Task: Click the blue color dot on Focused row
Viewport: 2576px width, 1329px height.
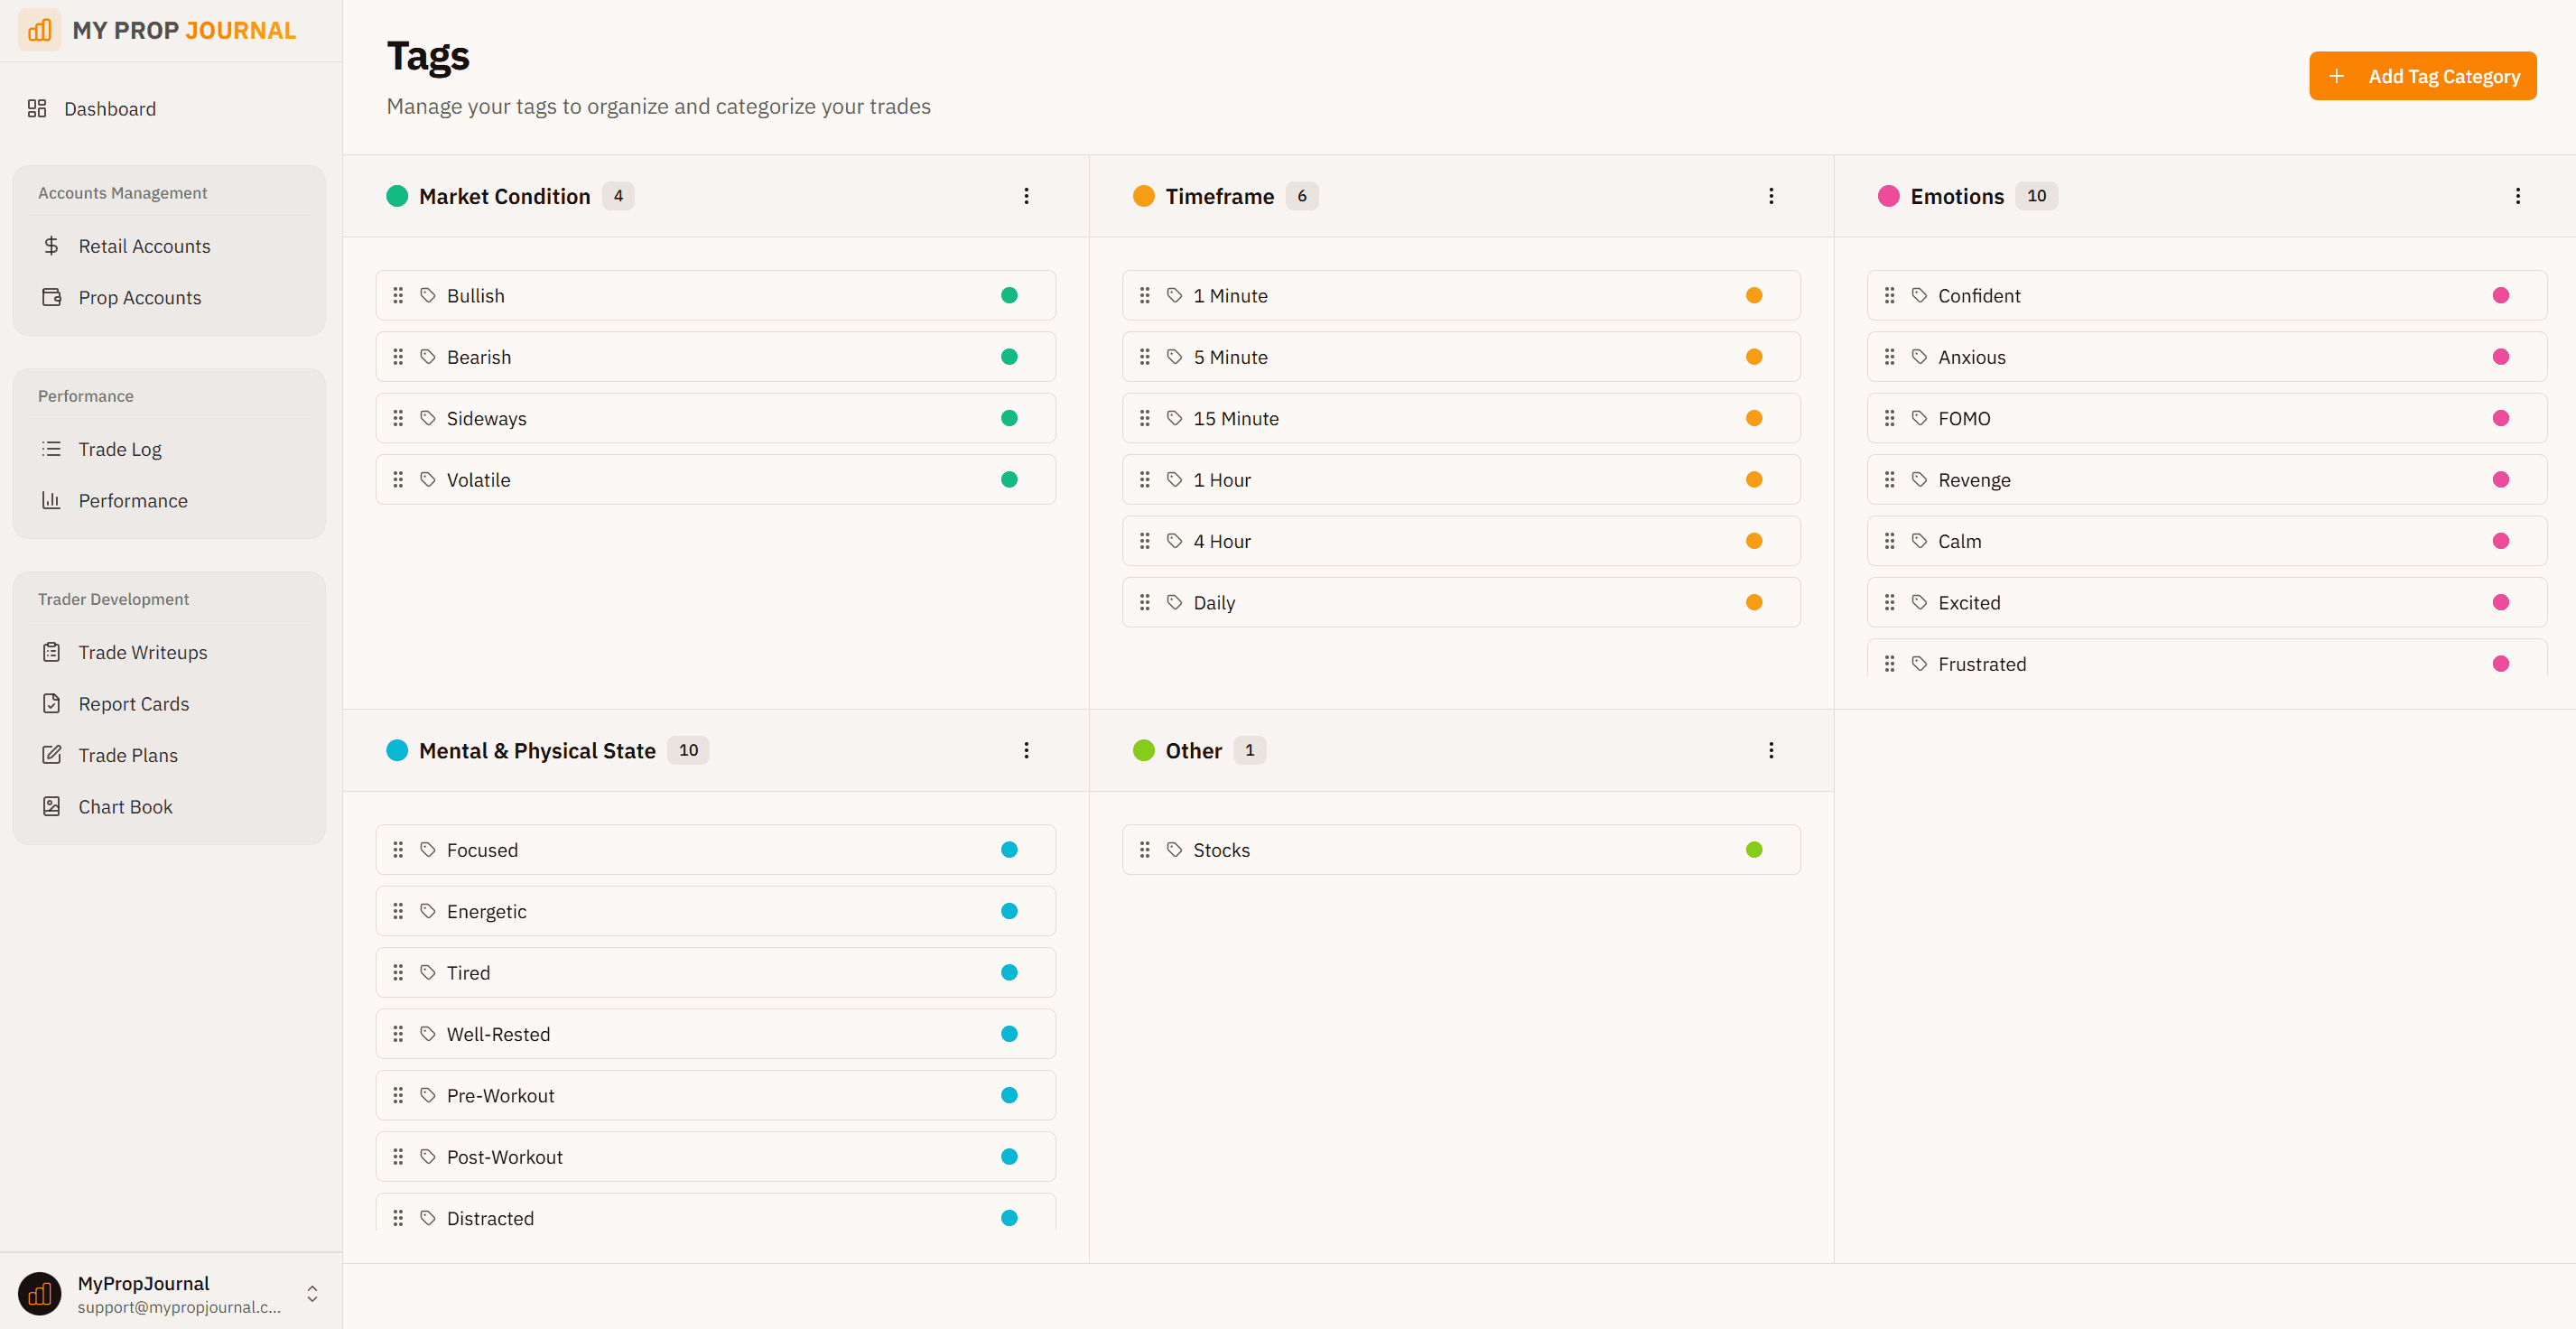Action: click(1009, 849)
